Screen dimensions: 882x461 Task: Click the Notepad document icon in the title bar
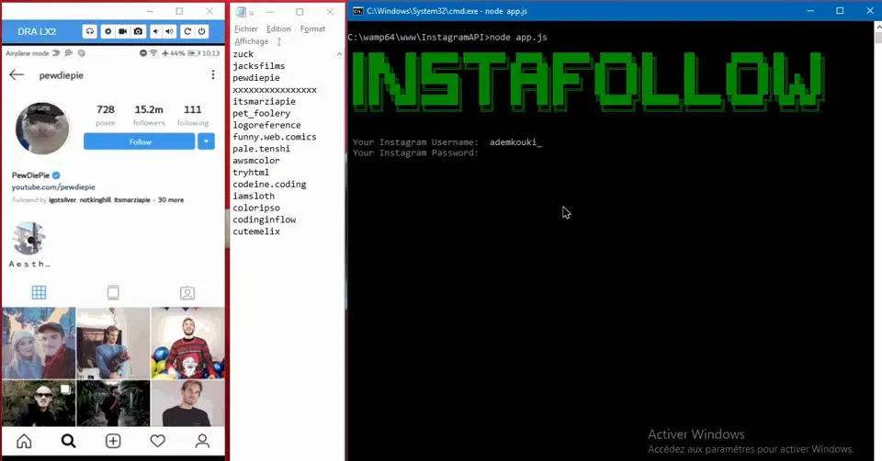click(241, 12)
